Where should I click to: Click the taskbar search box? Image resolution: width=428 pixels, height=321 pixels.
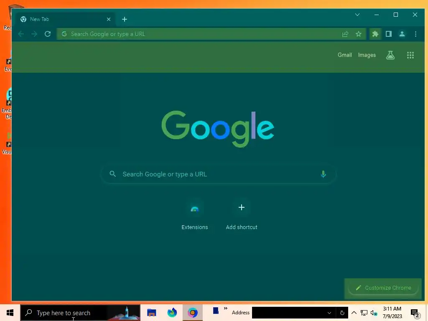pyautogui.click(x=80, y=313)
